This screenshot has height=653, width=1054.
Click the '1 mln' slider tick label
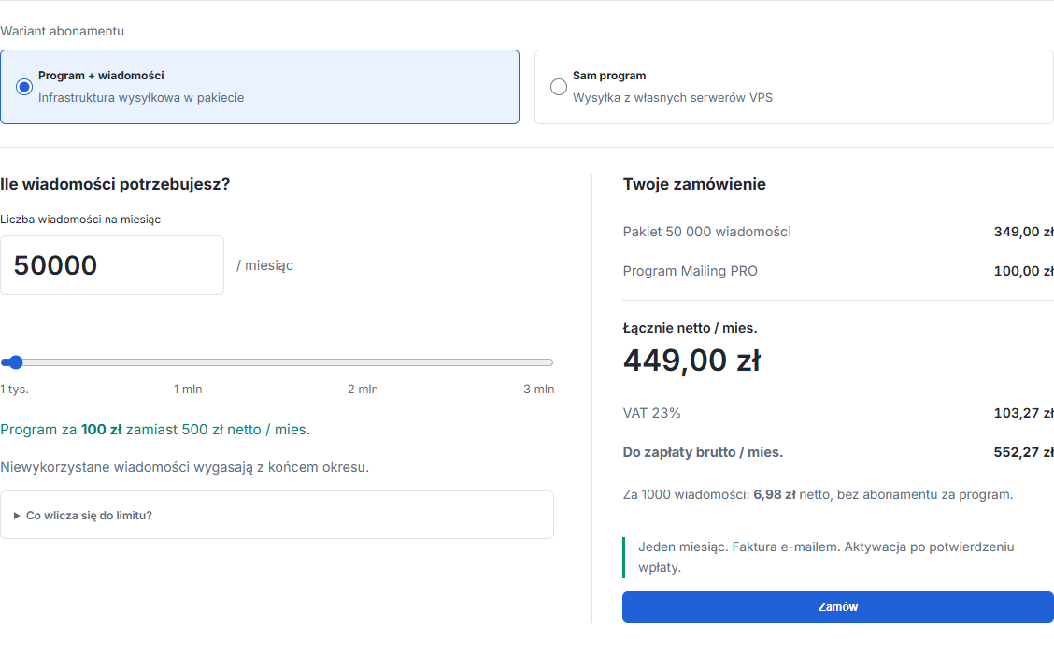(188, 389)
